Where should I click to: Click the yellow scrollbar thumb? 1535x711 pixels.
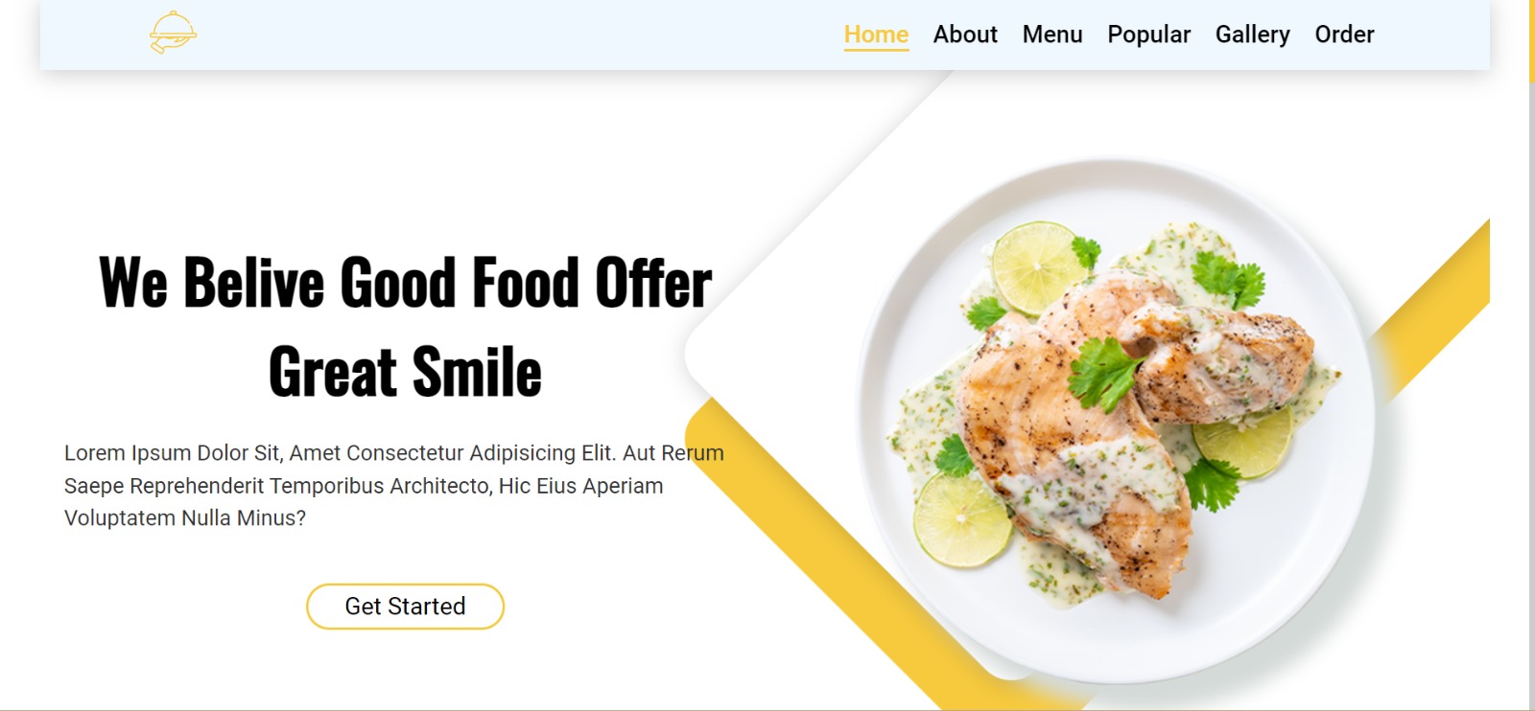coord(1531,40)
